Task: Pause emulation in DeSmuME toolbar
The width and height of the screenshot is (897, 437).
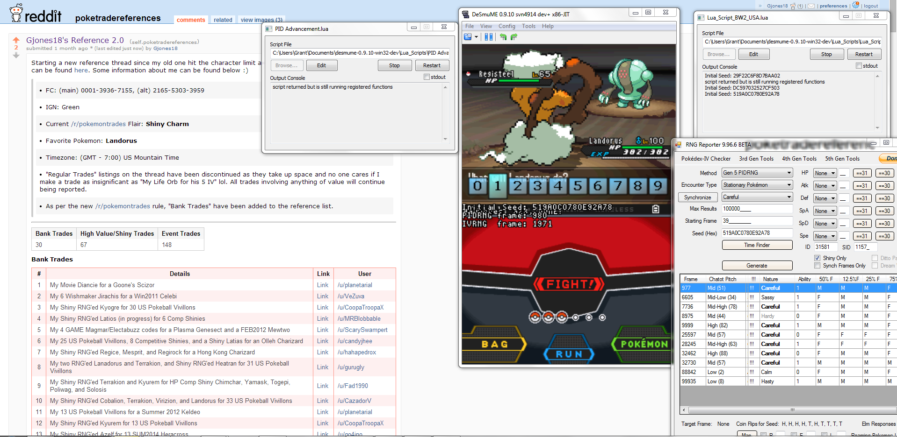Action: tap(489, 37)
